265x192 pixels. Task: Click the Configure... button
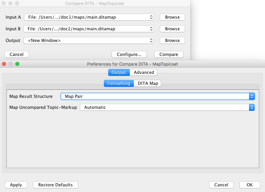129,55
